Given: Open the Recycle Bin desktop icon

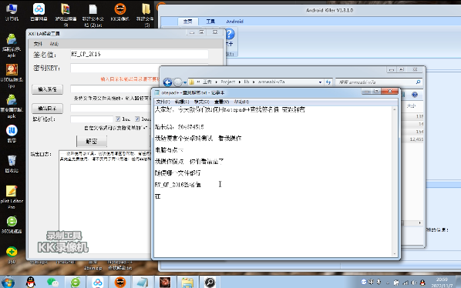Looking at the screenshot, I should [x=12, y=163].
